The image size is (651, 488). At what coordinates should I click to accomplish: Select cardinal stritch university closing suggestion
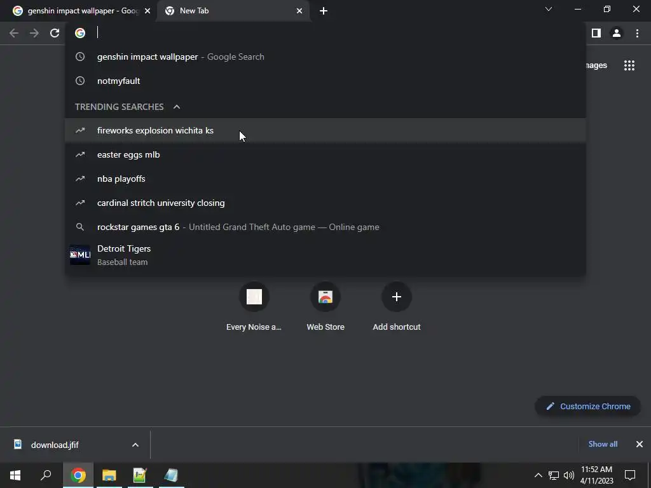coord(325,203)
